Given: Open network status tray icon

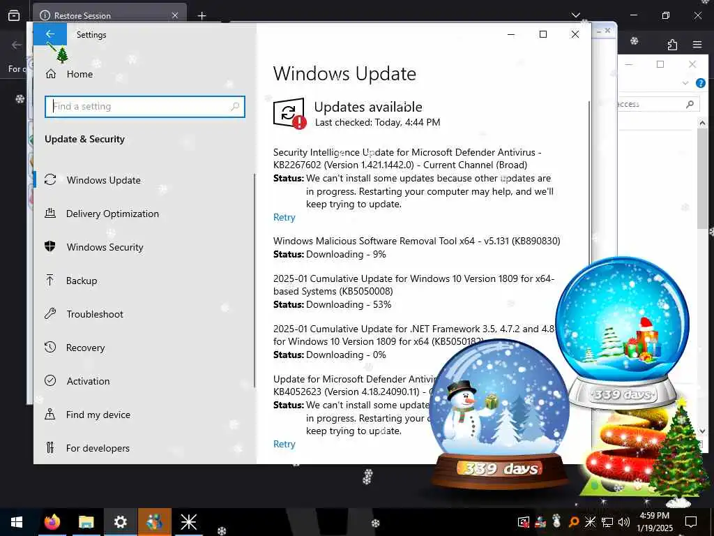Looking at the screenshot, I should point(607,522).
